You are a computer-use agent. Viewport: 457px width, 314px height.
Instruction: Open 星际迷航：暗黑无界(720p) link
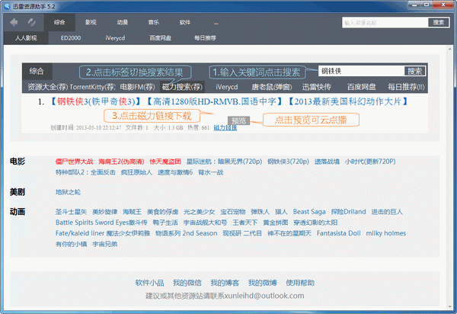click(x=224, y=162)
